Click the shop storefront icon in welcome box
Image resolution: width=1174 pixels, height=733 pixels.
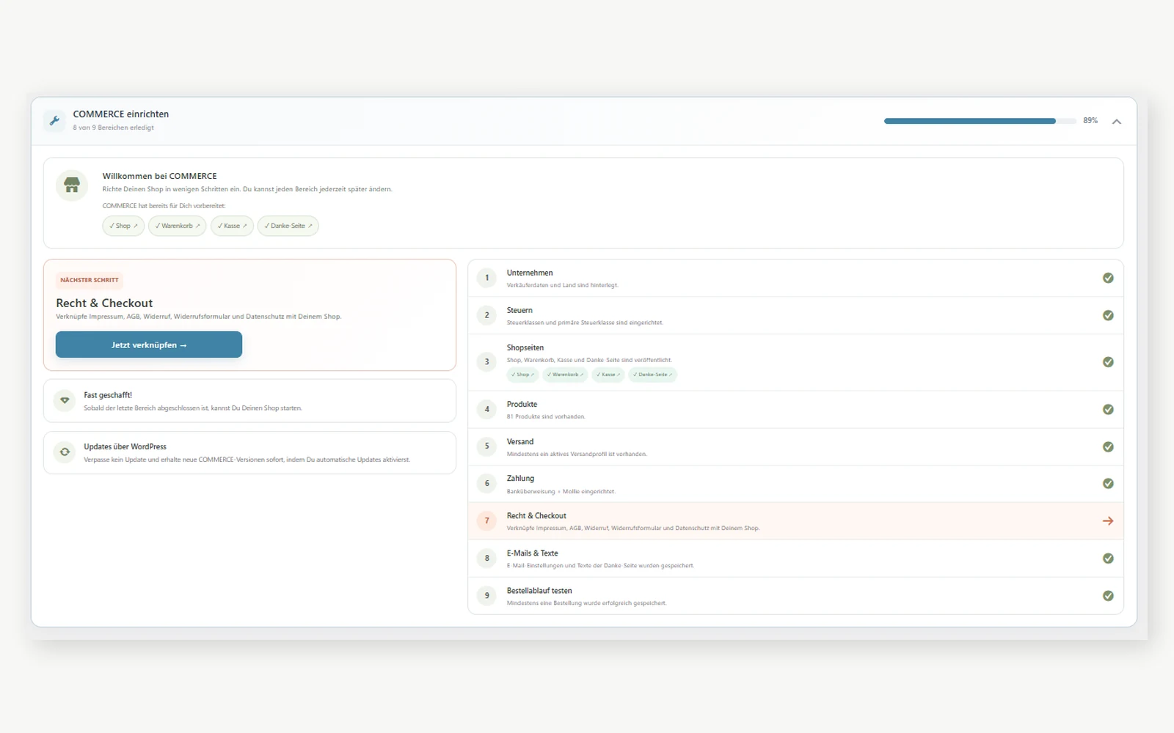click(x=72, y=185)
